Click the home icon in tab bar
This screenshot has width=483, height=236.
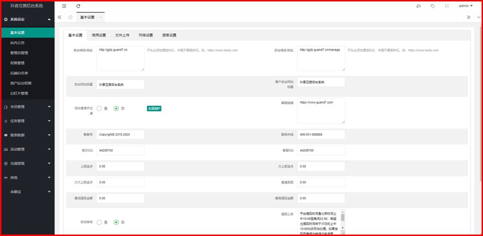[x=71, y=17]
